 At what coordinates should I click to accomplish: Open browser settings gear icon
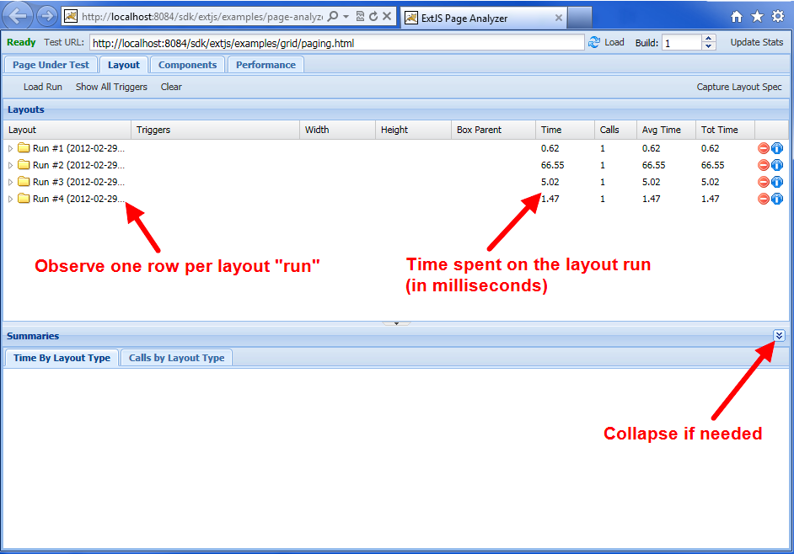click(777, 16)
